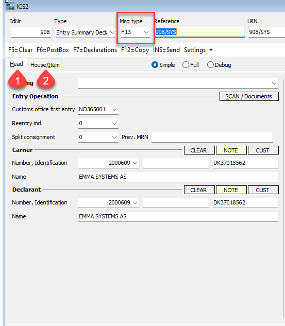Expand the Msg type F13 dropdown
The image size is (285, 326).
[x=146, y=32]
